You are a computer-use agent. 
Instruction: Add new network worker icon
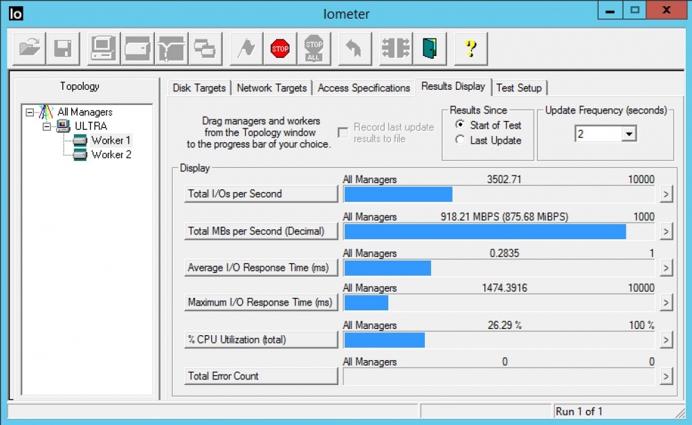(x=171, y=48)
